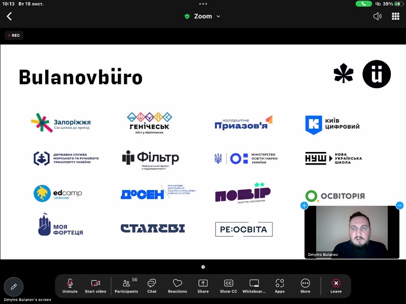Viewport: 406px width, 304px height.
Task: Tap the НУШ Нова українська школа logo
Action: (x=333, y=159)
